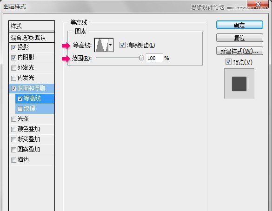Open 混合选项:默认 blending options

[32, 38]
